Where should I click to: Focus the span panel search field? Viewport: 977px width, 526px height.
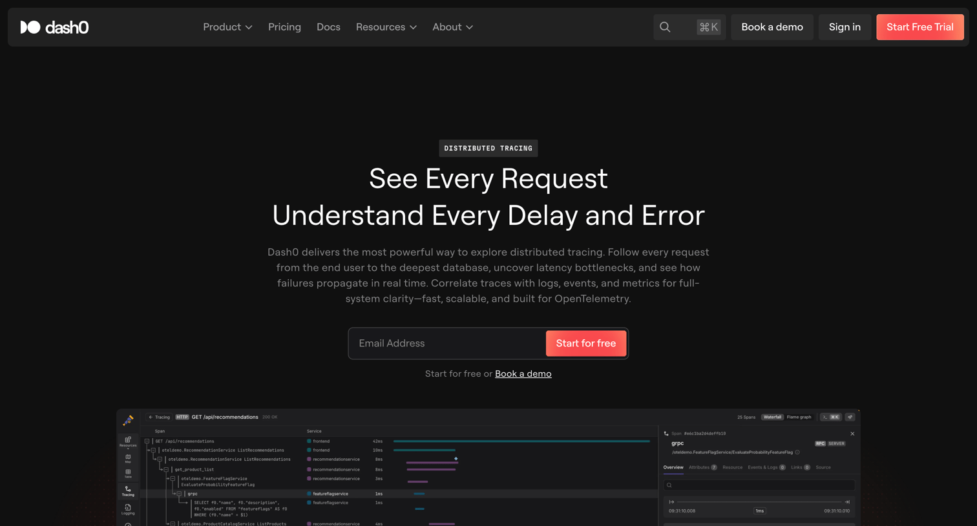759,485
